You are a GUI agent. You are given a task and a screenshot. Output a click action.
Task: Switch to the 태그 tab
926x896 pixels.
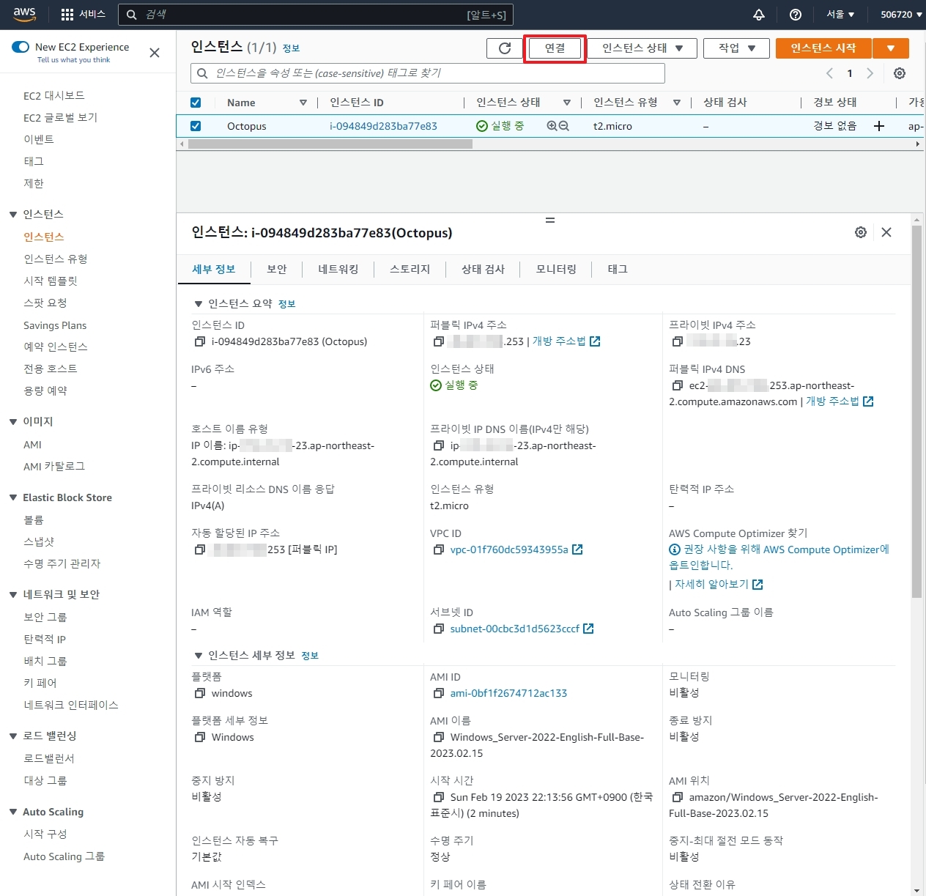pyautogui.click(x=618, y=269)
